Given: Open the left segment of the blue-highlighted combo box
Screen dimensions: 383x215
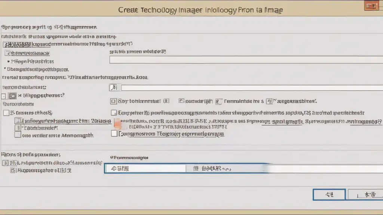Looking at the screenshot, I should click(145, 169).
